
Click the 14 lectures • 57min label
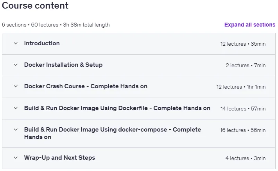243,109
